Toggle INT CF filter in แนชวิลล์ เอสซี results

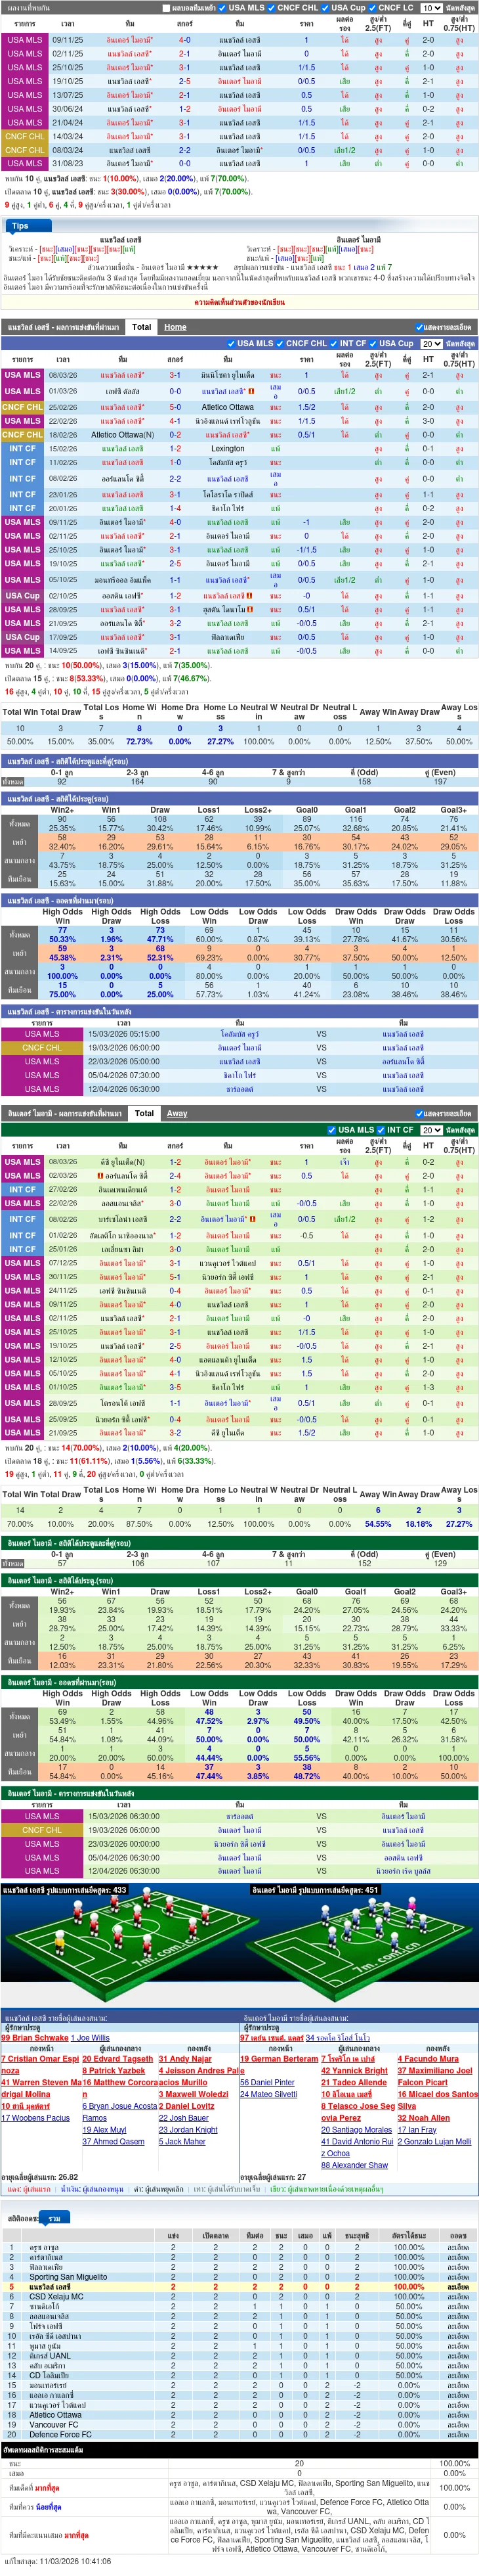coord(333,343)
